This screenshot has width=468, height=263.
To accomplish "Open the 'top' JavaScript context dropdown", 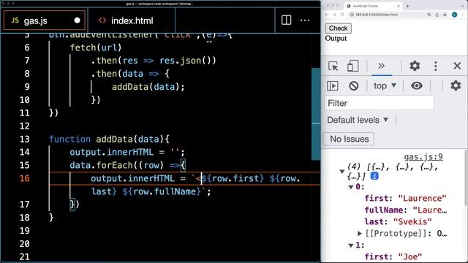I will [x=385, y=86].
